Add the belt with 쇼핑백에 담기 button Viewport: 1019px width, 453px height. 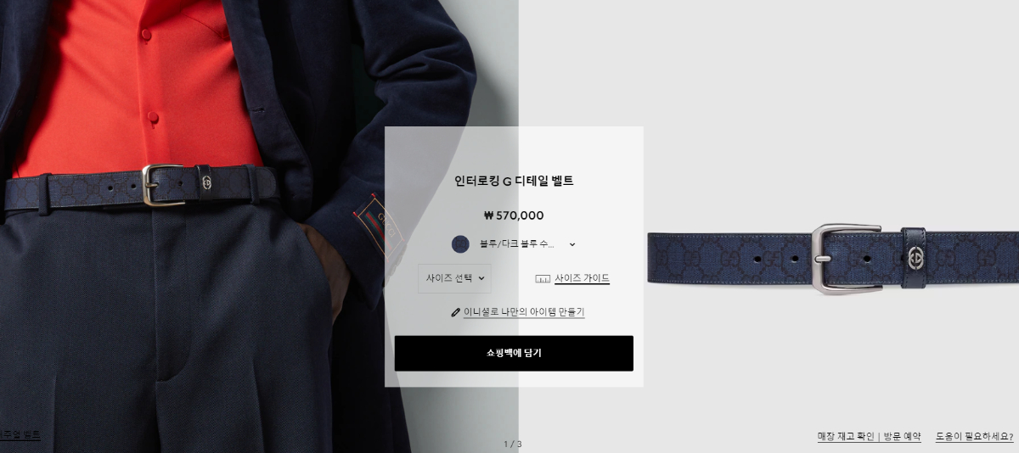point(514,353)
